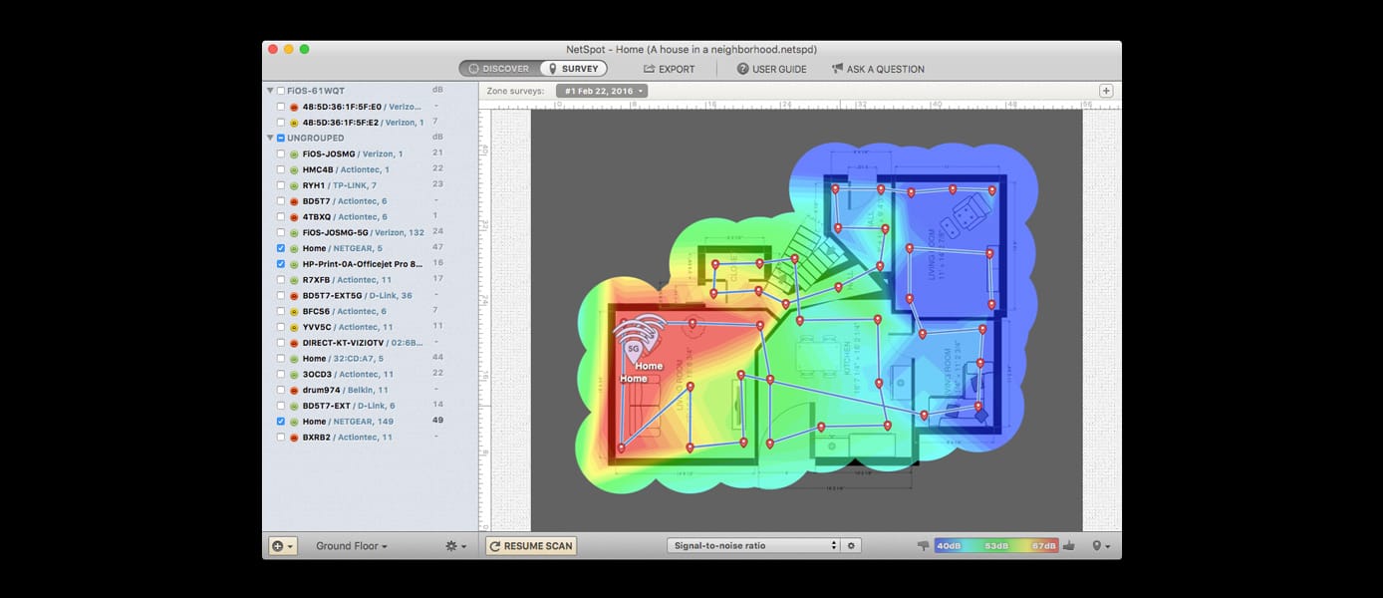Screen dimensions: 1383x598
Task: Select the R7XFB / Actiontec, 11 network row
Action: (x=370, y=280)
